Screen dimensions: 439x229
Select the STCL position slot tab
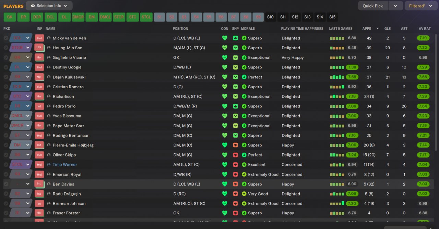point(146,17)
